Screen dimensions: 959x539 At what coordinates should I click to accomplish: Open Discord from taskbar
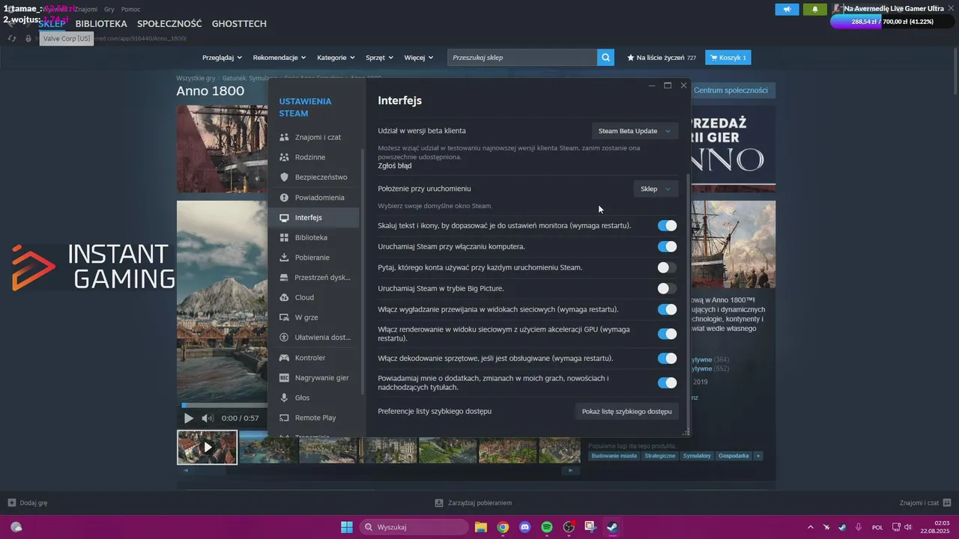point(524,527)
